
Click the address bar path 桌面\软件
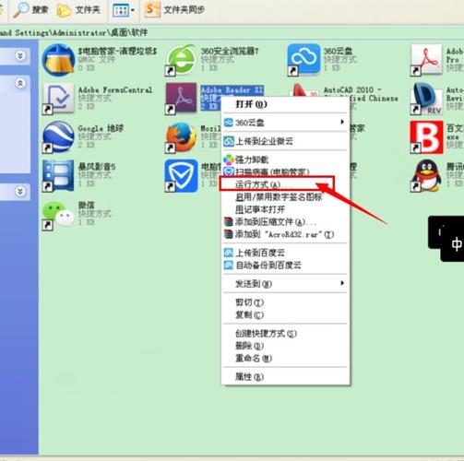pos(129,32)
